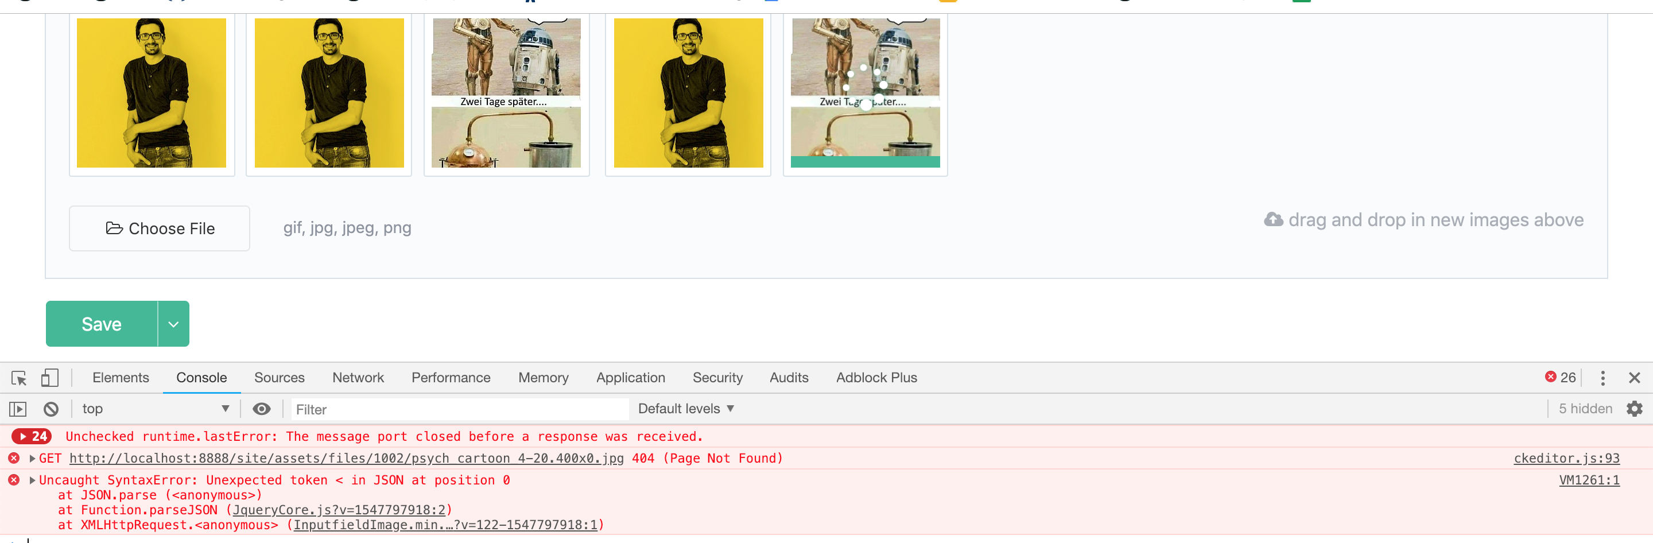This screenshot has height=543, width=1653.
Task: Open the console sidebar panel icon
Action: (18, 408)
